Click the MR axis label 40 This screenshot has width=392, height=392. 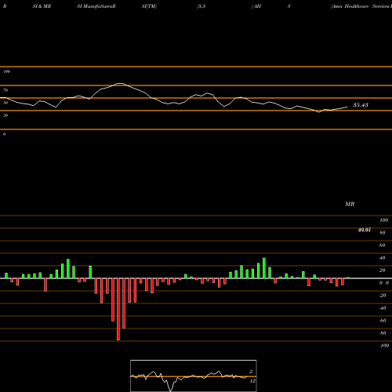[x=383, y=258]
